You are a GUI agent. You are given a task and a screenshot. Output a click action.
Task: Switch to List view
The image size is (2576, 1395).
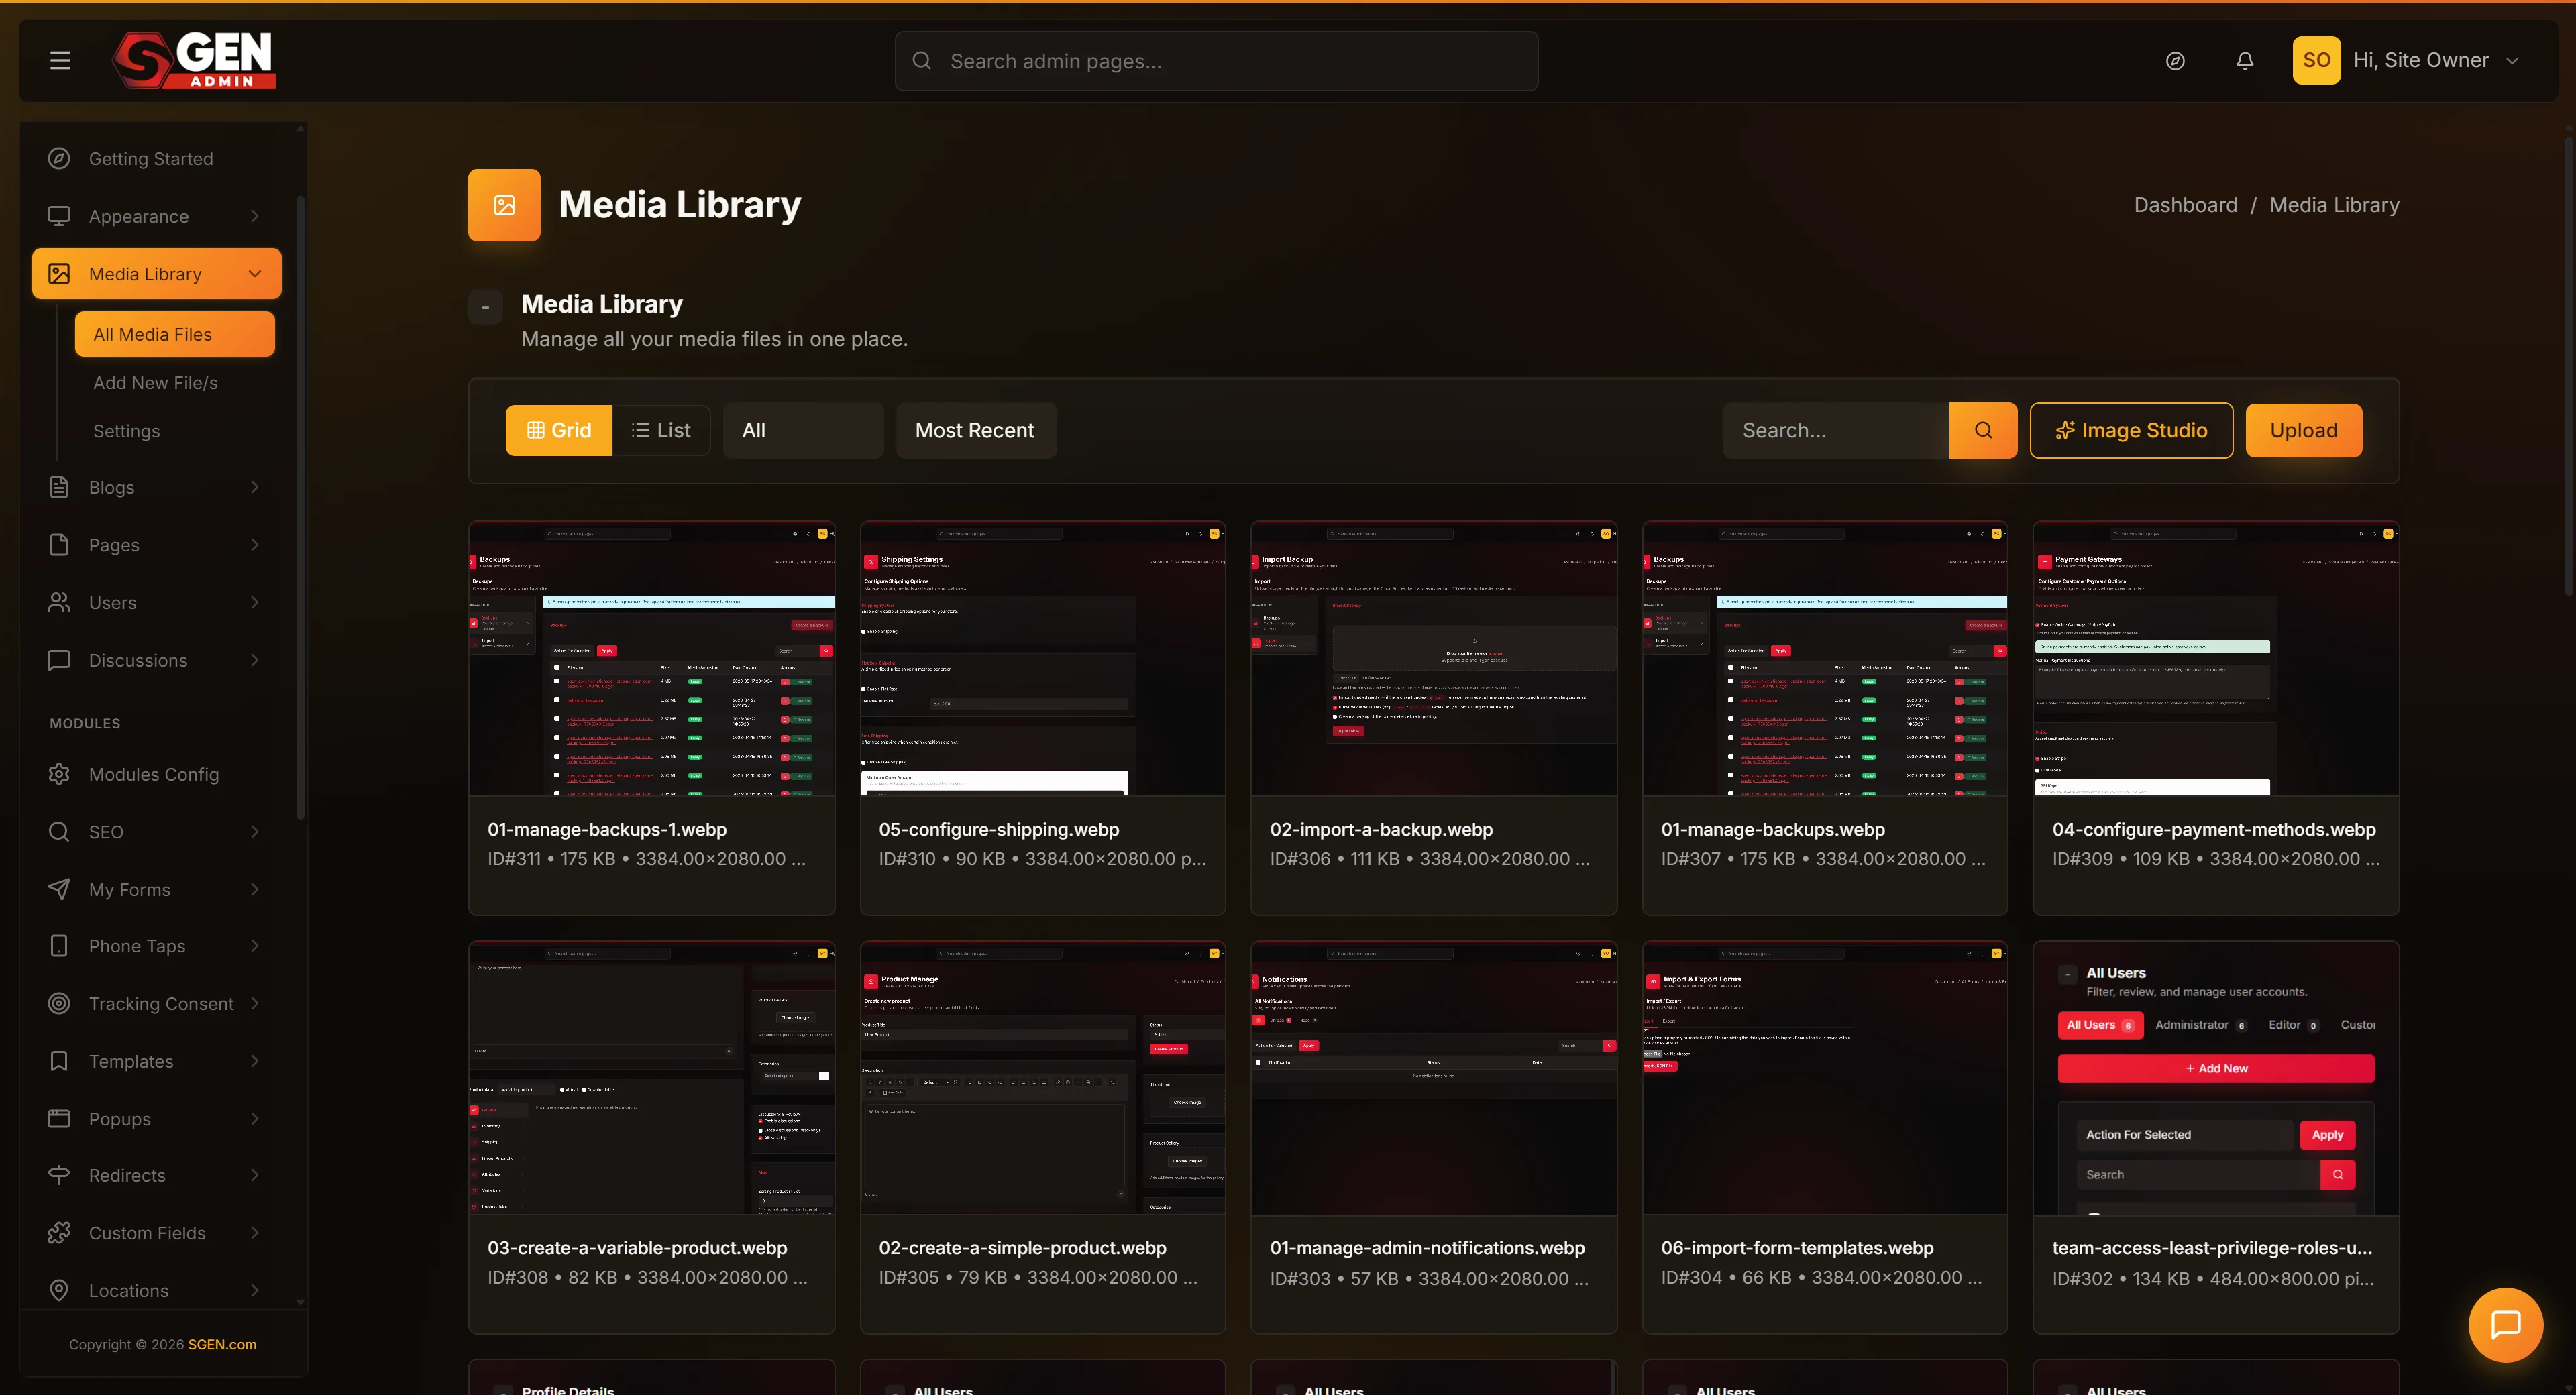click(x=661, y=430)
